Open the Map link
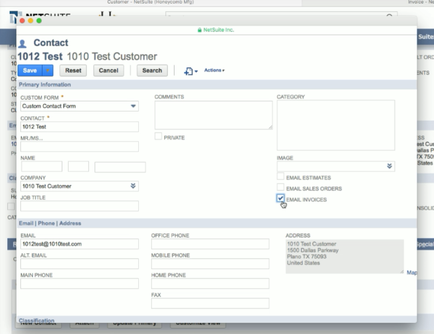 tap(411, 273)
